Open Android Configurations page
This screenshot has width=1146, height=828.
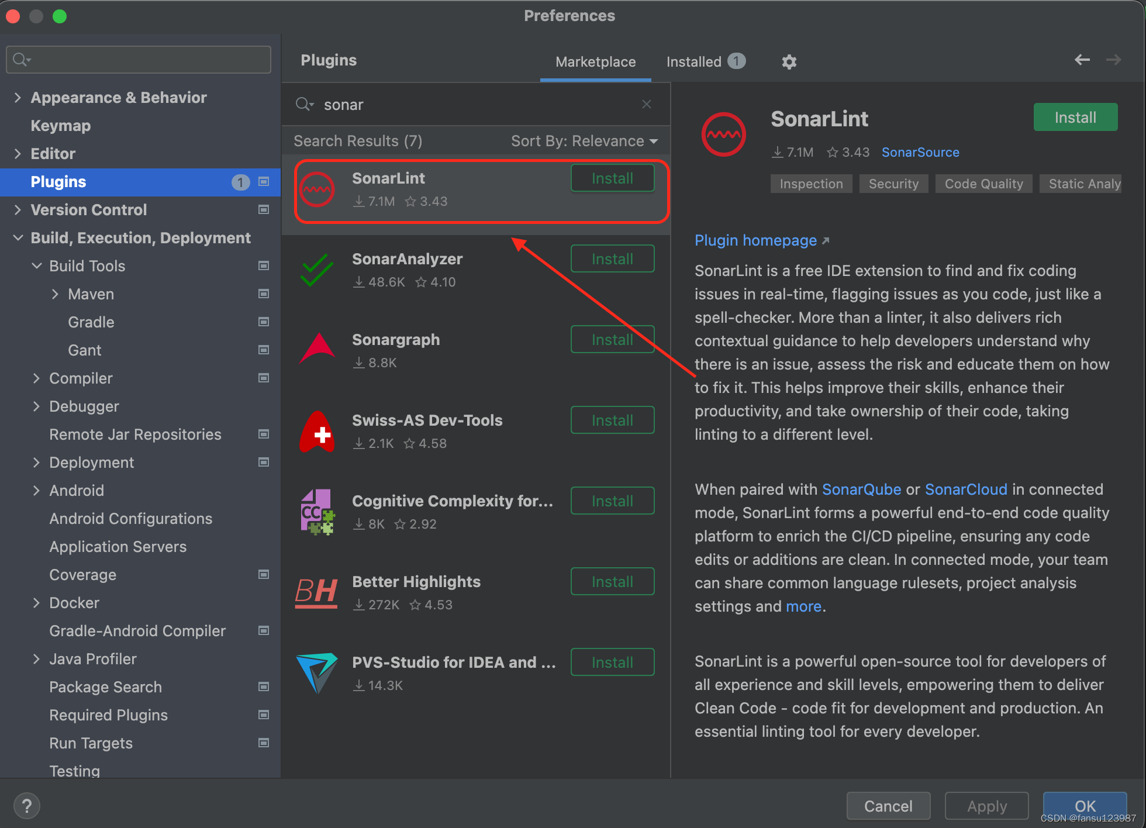(131, 519)
